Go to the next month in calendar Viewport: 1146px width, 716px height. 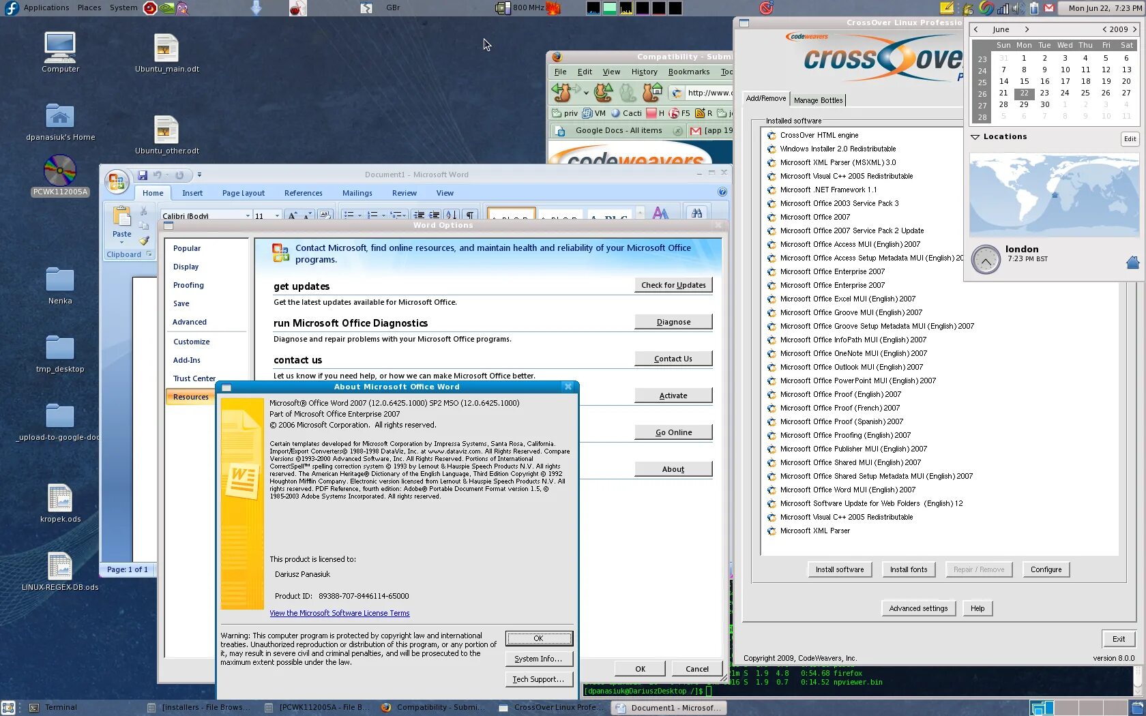[x=1027, y=29]
